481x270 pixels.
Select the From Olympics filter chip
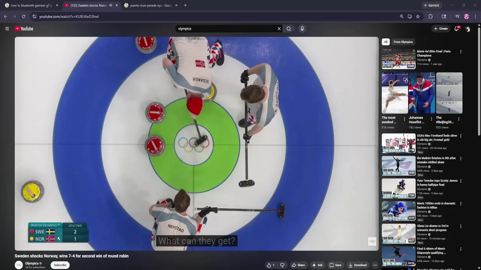point(403,42)
